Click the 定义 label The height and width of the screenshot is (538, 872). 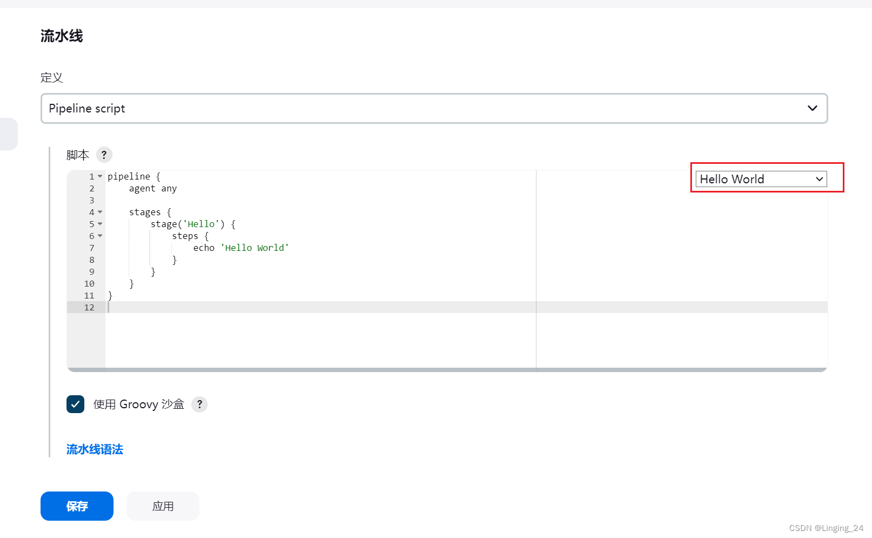point(52,77)
